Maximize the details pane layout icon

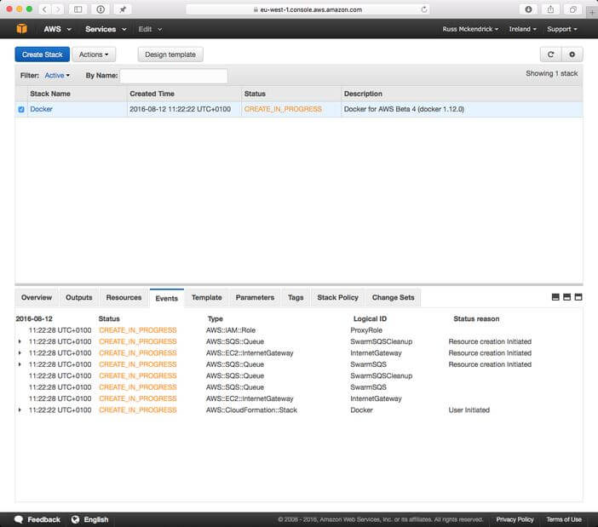(x=578, y=297)
